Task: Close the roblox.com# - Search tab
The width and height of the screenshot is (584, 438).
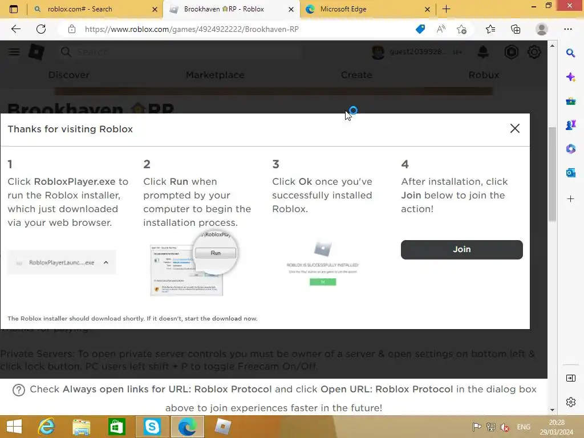Action: (155, 9)
